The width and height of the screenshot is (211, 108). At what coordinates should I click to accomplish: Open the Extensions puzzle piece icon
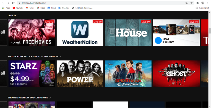pos(198,3)
